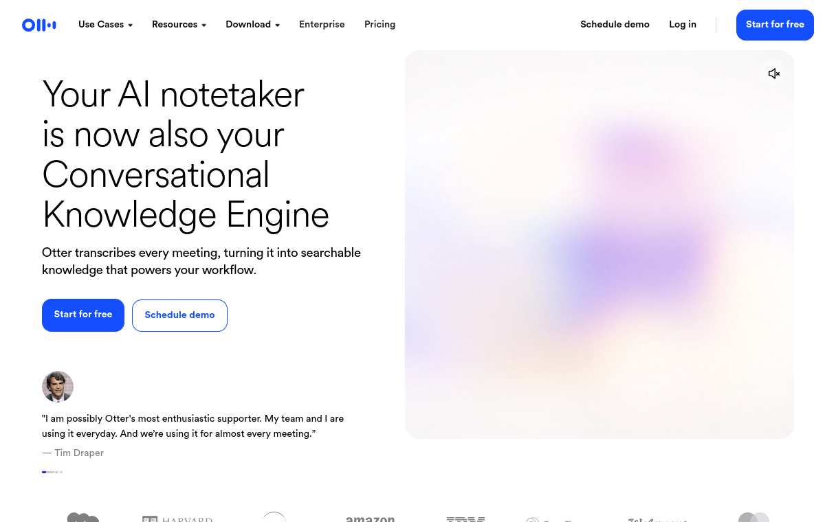The image size is (825, 522).
Task: Click the Harvard logo
Action: click(177, 519)
